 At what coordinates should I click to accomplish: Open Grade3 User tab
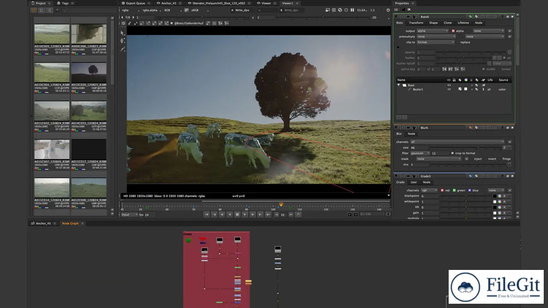(x=414, y=182)
